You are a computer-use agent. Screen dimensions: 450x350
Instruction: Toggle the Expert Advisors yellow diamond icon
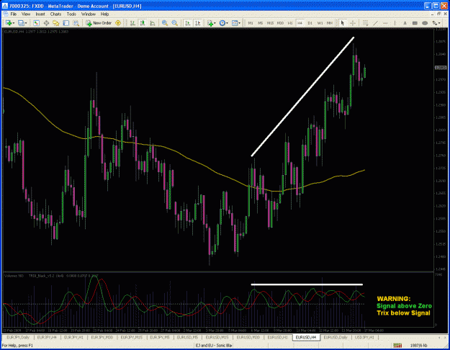click(x=118, y=23)
